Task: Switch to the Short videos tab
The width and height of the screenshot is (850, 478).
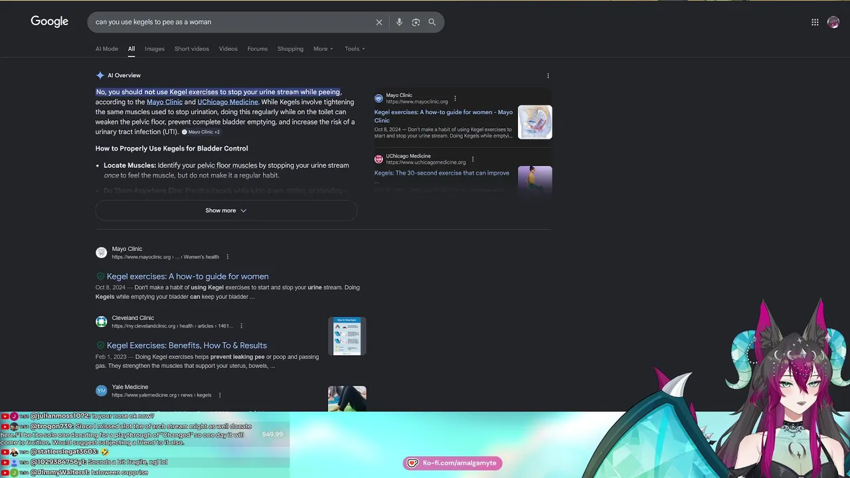Action: 191,48
